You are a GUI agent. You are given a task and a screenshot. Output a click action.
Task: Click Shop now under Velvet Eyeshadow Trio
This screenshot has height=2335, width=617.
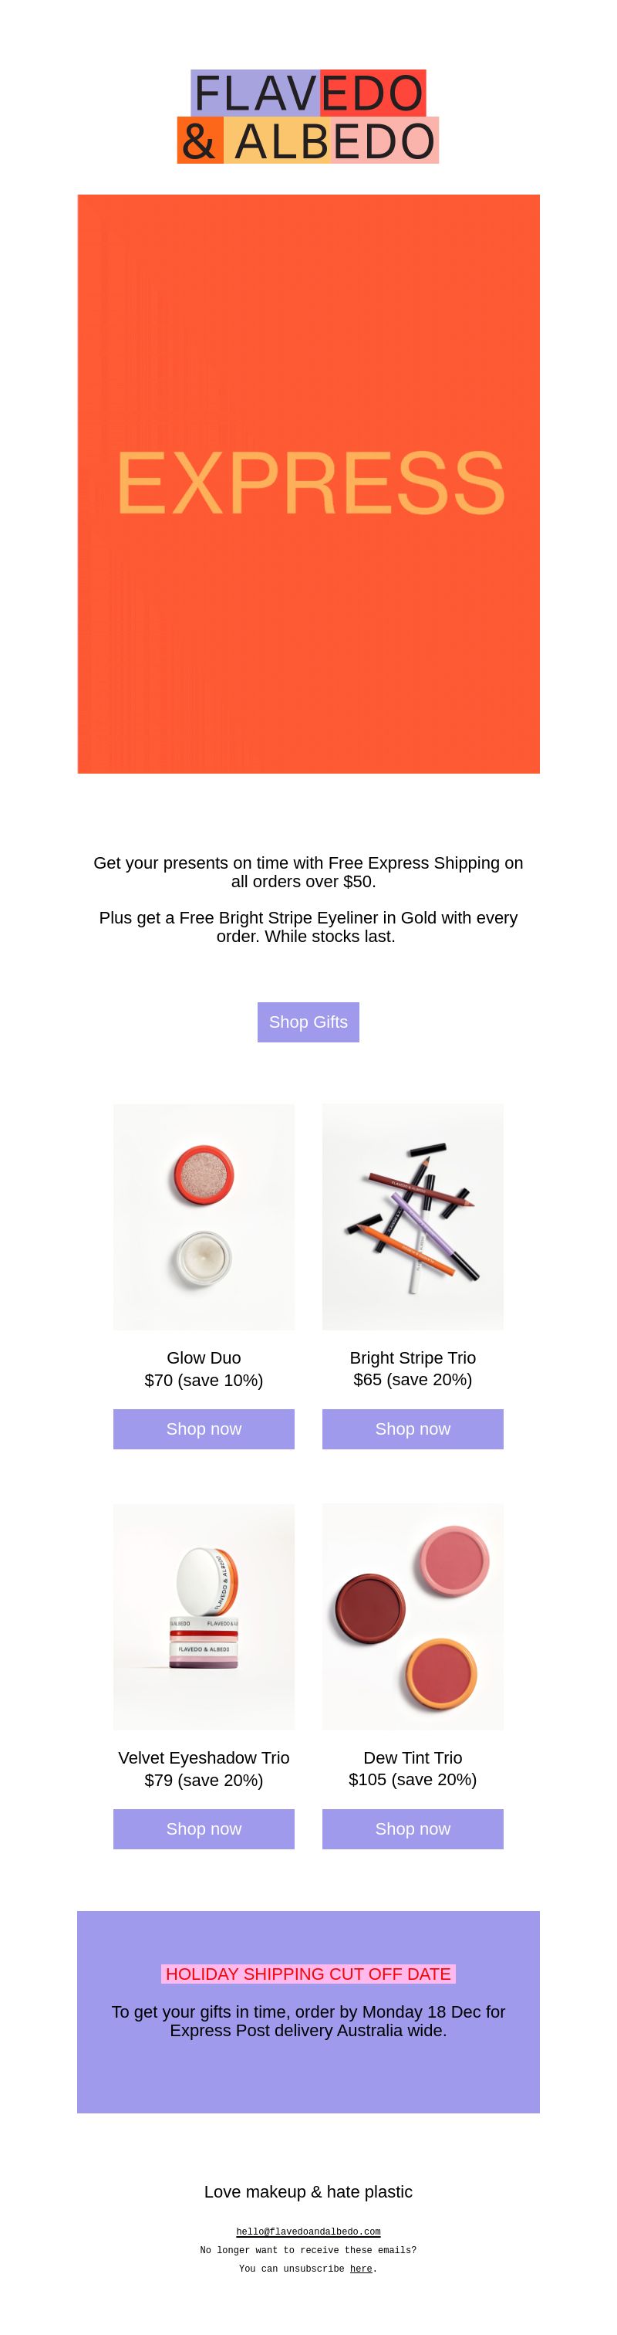coord(204,1828)
